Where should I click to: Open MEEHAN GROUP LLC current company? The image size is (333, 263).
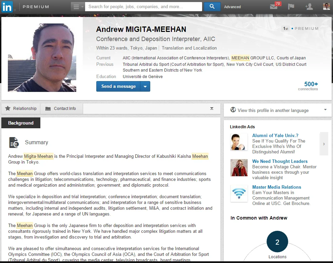tap(253, 58)
